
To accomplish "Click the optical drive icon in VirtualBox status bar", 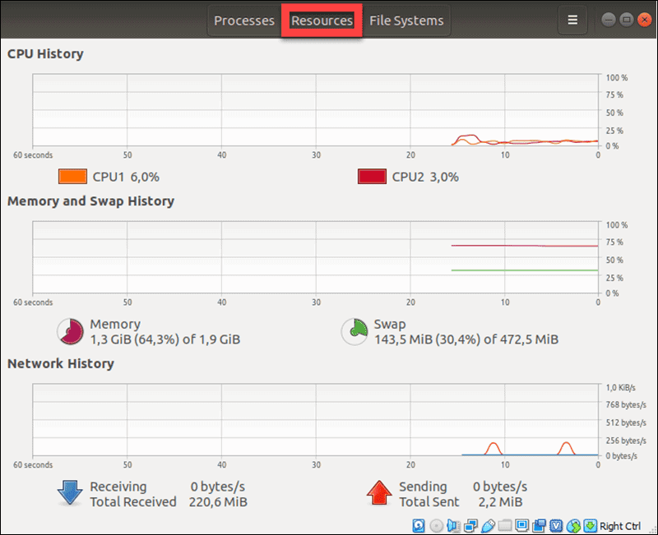I will coord(436,525).
